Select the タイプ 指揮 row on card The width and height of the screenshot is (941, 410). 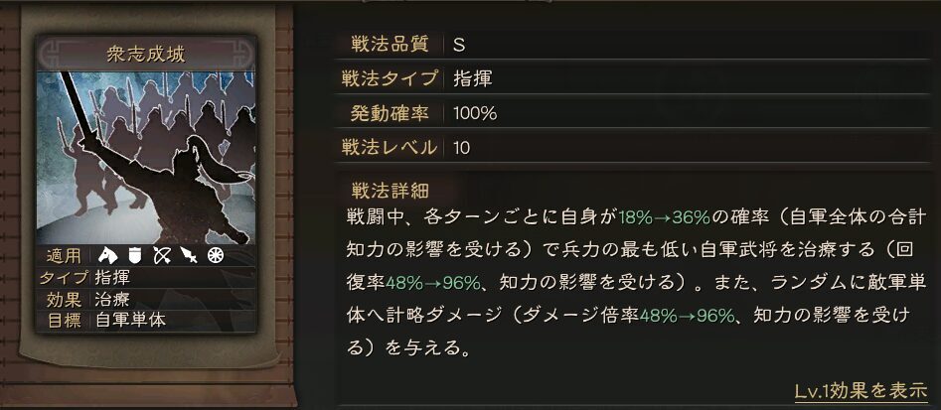pyautogui.click(x=146, y=278)
